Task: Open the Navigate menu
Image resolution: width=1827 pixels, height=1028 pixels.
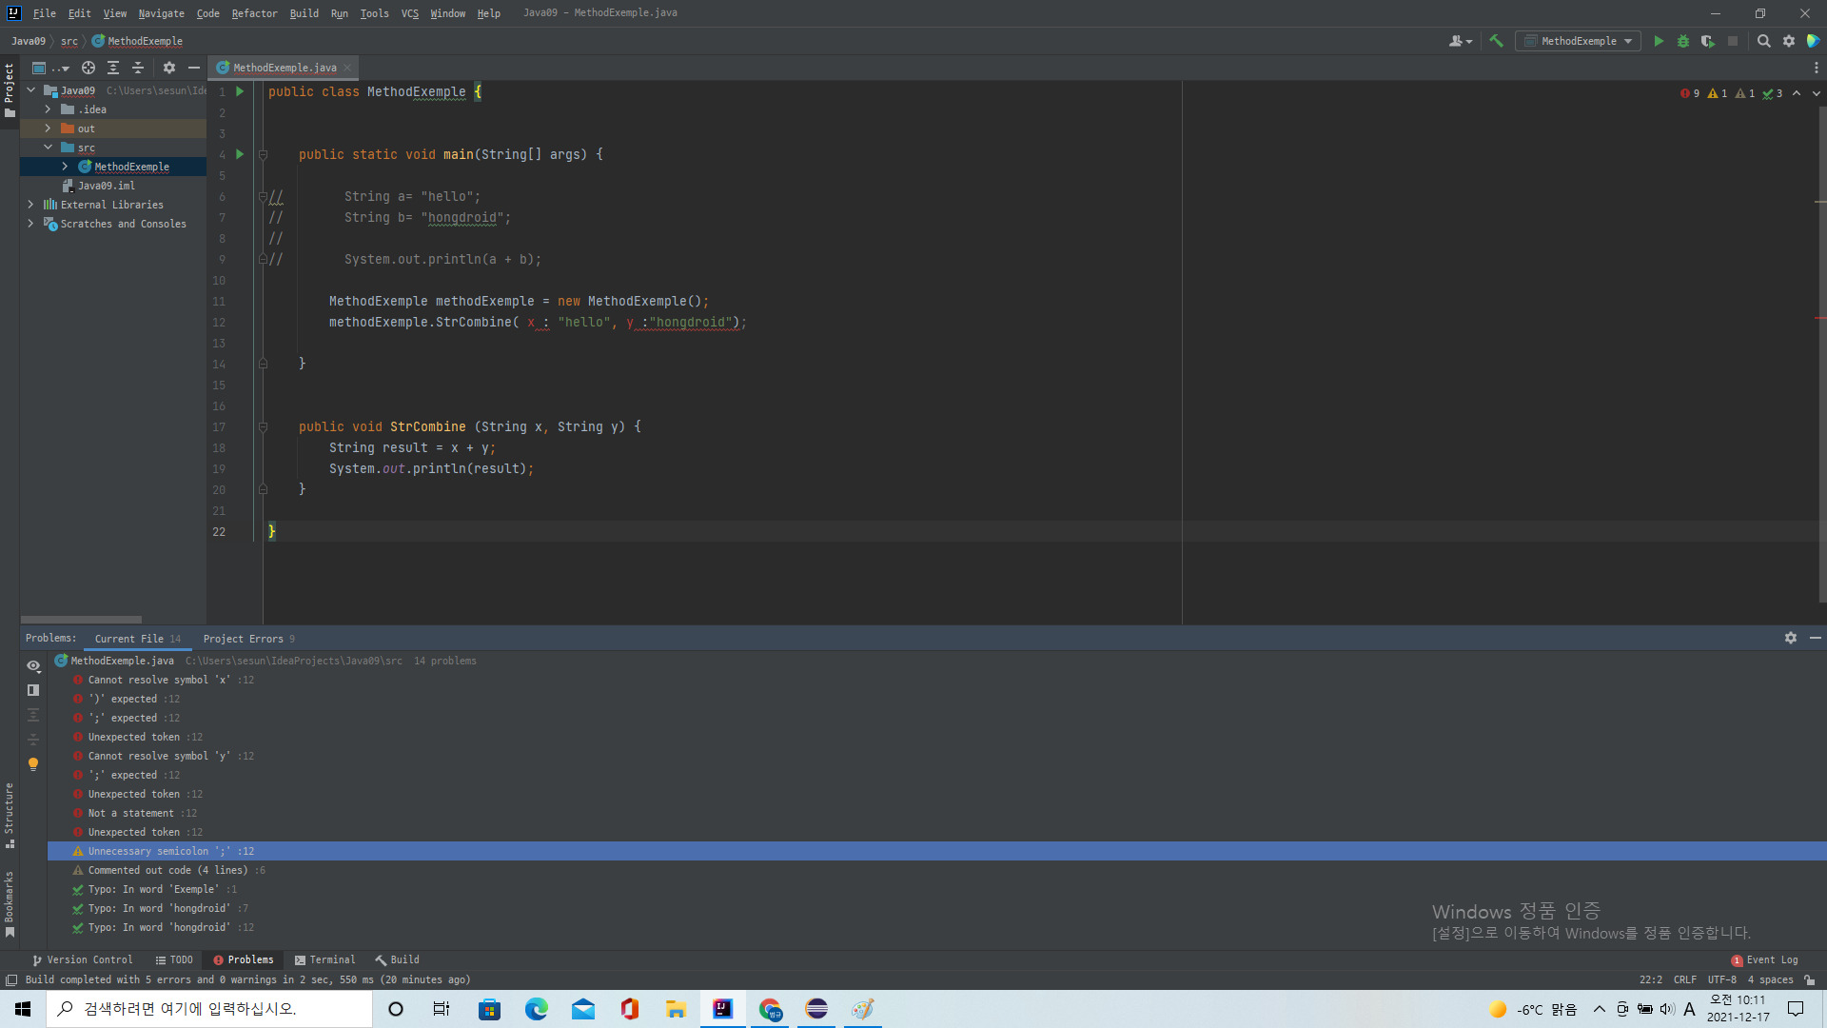Action: click(x=162, y=13)
